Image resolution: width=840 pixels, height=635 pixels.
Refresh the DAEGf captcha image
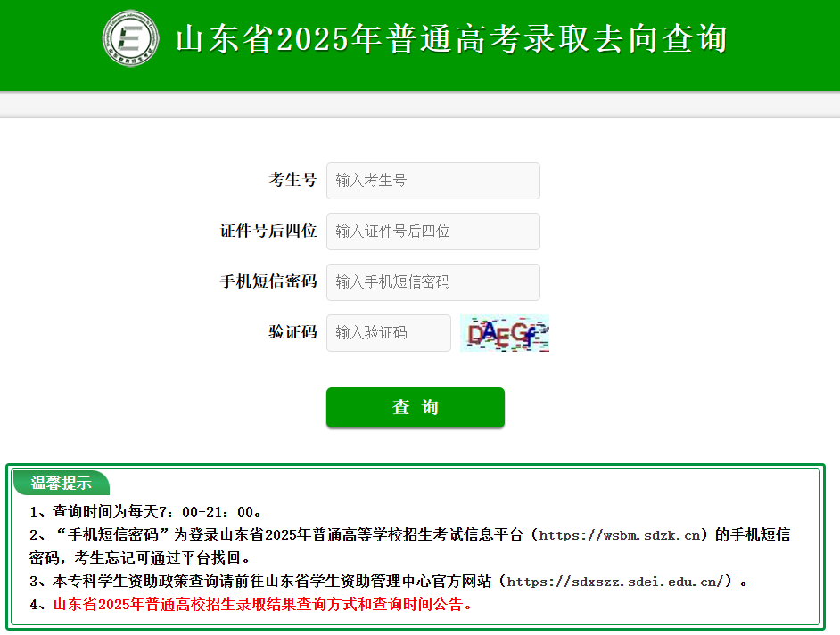click(505, 333)
